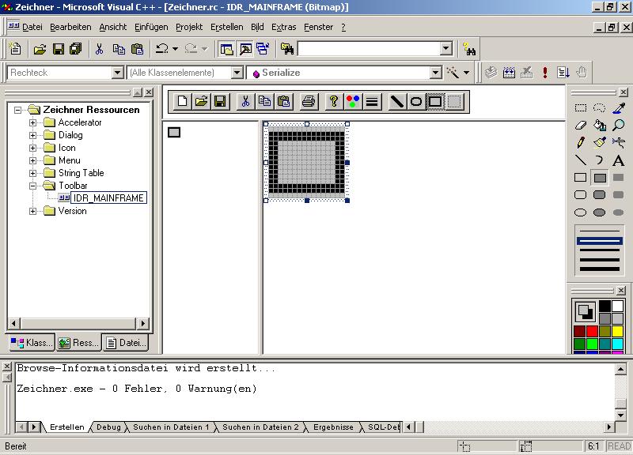The height and width of the screenshot is (455, 633).
Task: Open a file with the standard toolbar Open icon
Action: point(40,49)
